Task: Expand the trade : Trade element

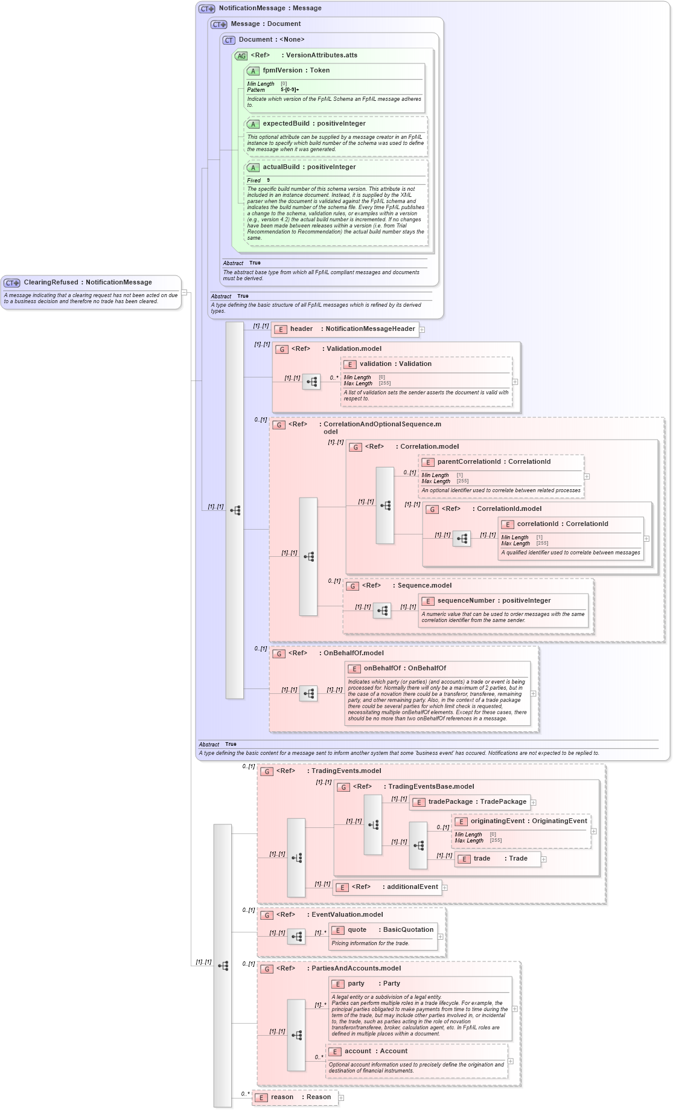Action: pyautogui.click(x=543, y=859)
